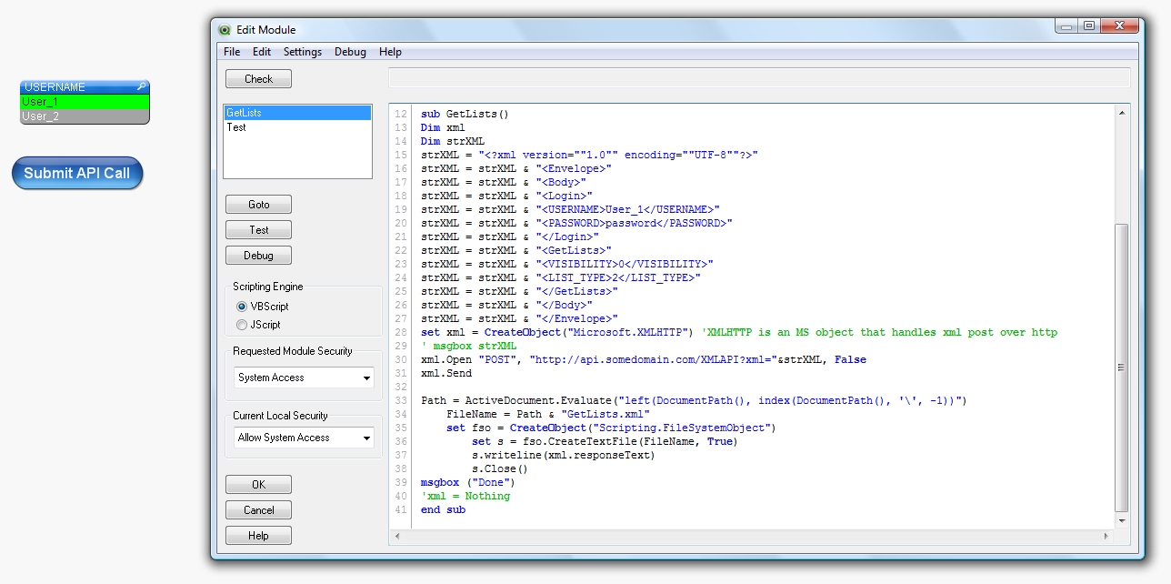Viewport: 1171px width, 584px height.
Task: Select the Test macro in list
Action: pyautogui.click(x=236, y=127)
